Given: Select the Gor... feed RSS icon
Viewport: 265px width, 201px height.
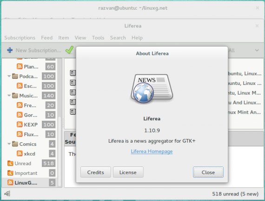Looking at the screenshot, I should (20, 115).
